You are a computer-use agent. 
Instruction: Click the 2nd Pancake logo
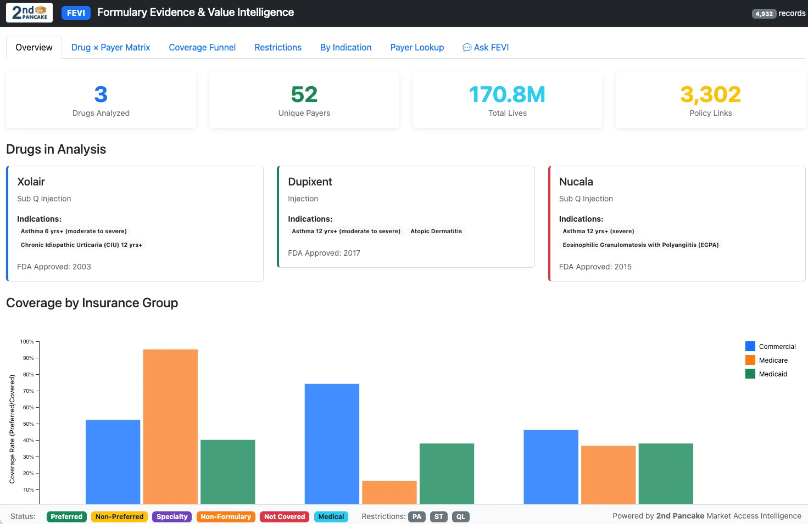click(x=29, y=12)
